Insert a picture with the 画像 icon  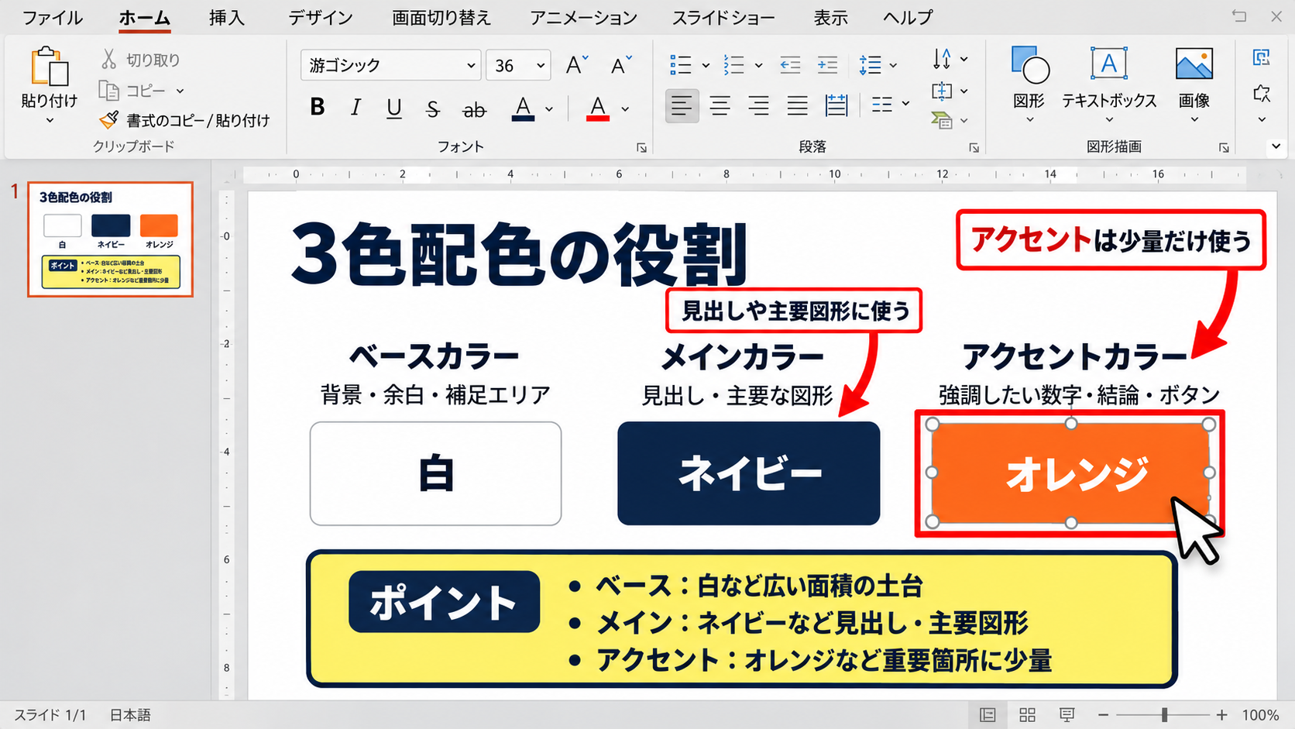(x=1194, y=64)
